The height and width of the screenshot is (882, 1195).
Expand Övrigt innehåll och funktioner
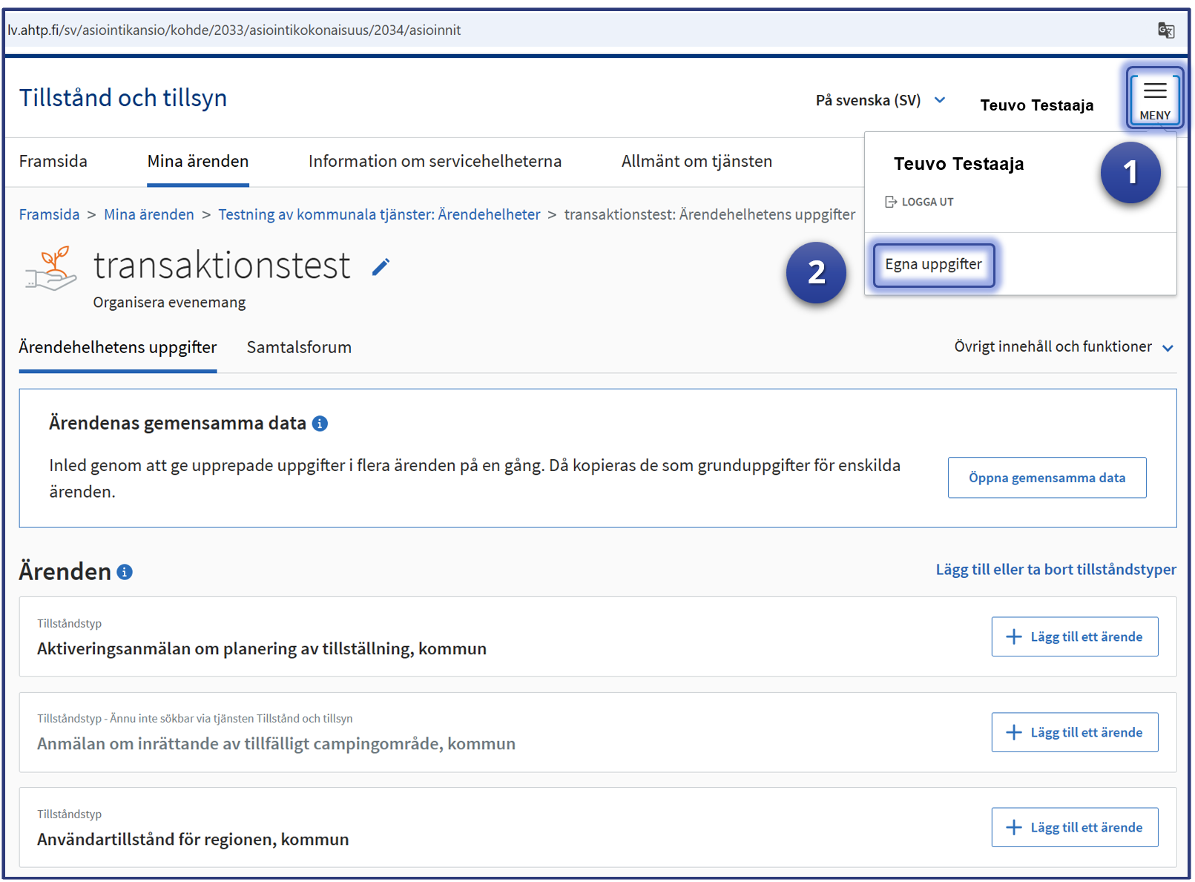point(1063,347)
